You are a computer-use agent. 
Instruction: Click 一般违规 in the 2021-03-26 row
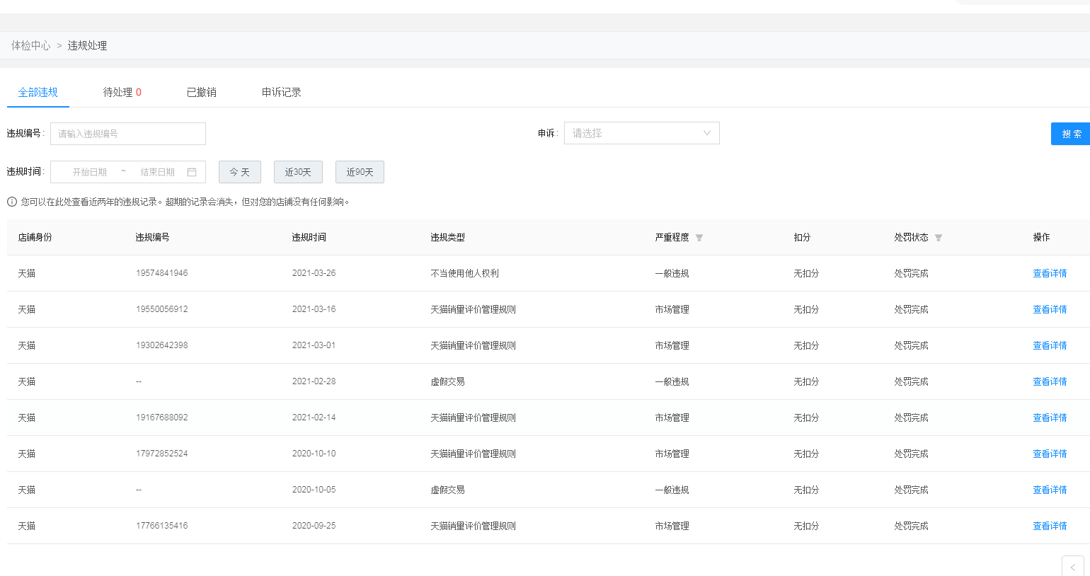coord(672,273)
